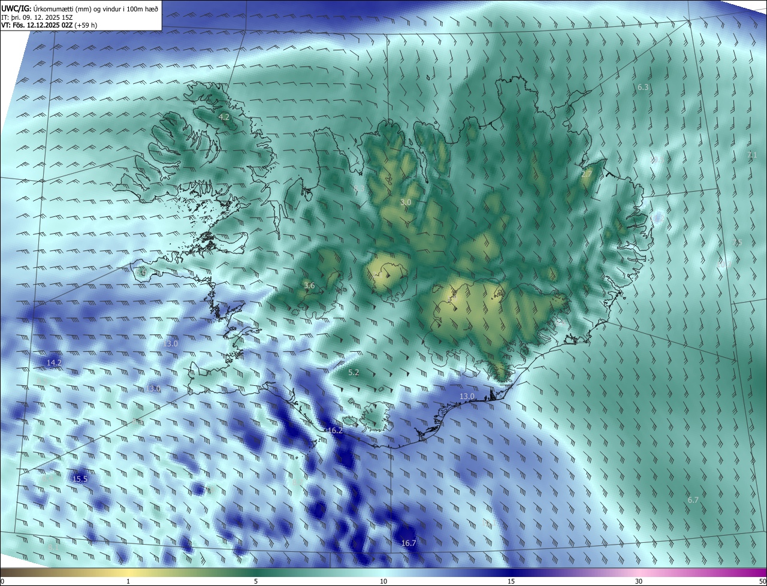Click the map title 'Úrkomumætti (mm) og vindur í 100m hæð'

coord(96,8)
